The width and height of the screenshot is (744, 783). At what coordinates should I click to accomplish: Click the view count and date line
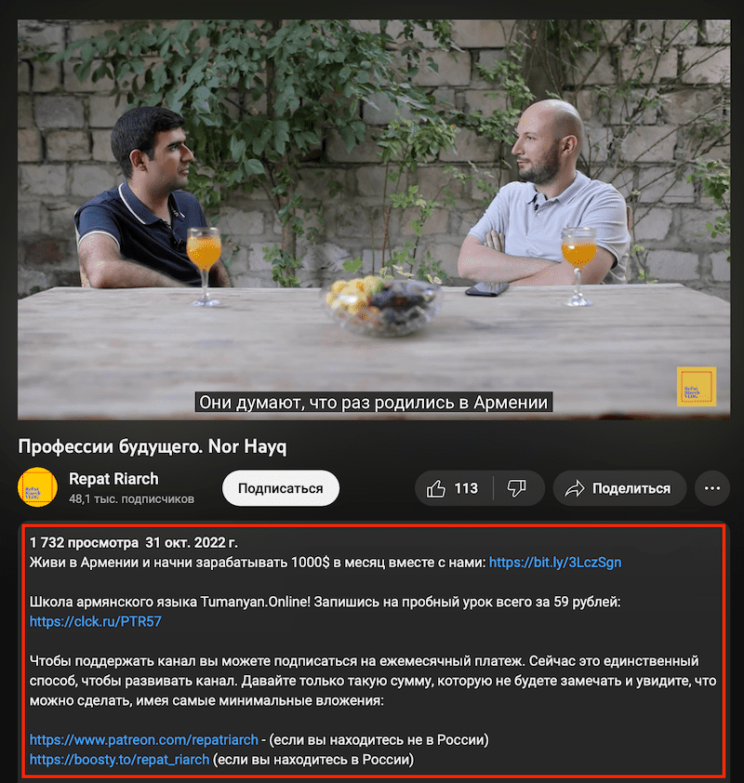pos(134,542)
